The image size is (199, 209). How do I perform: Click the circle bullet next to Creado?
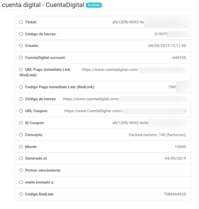tap(21, 45)
